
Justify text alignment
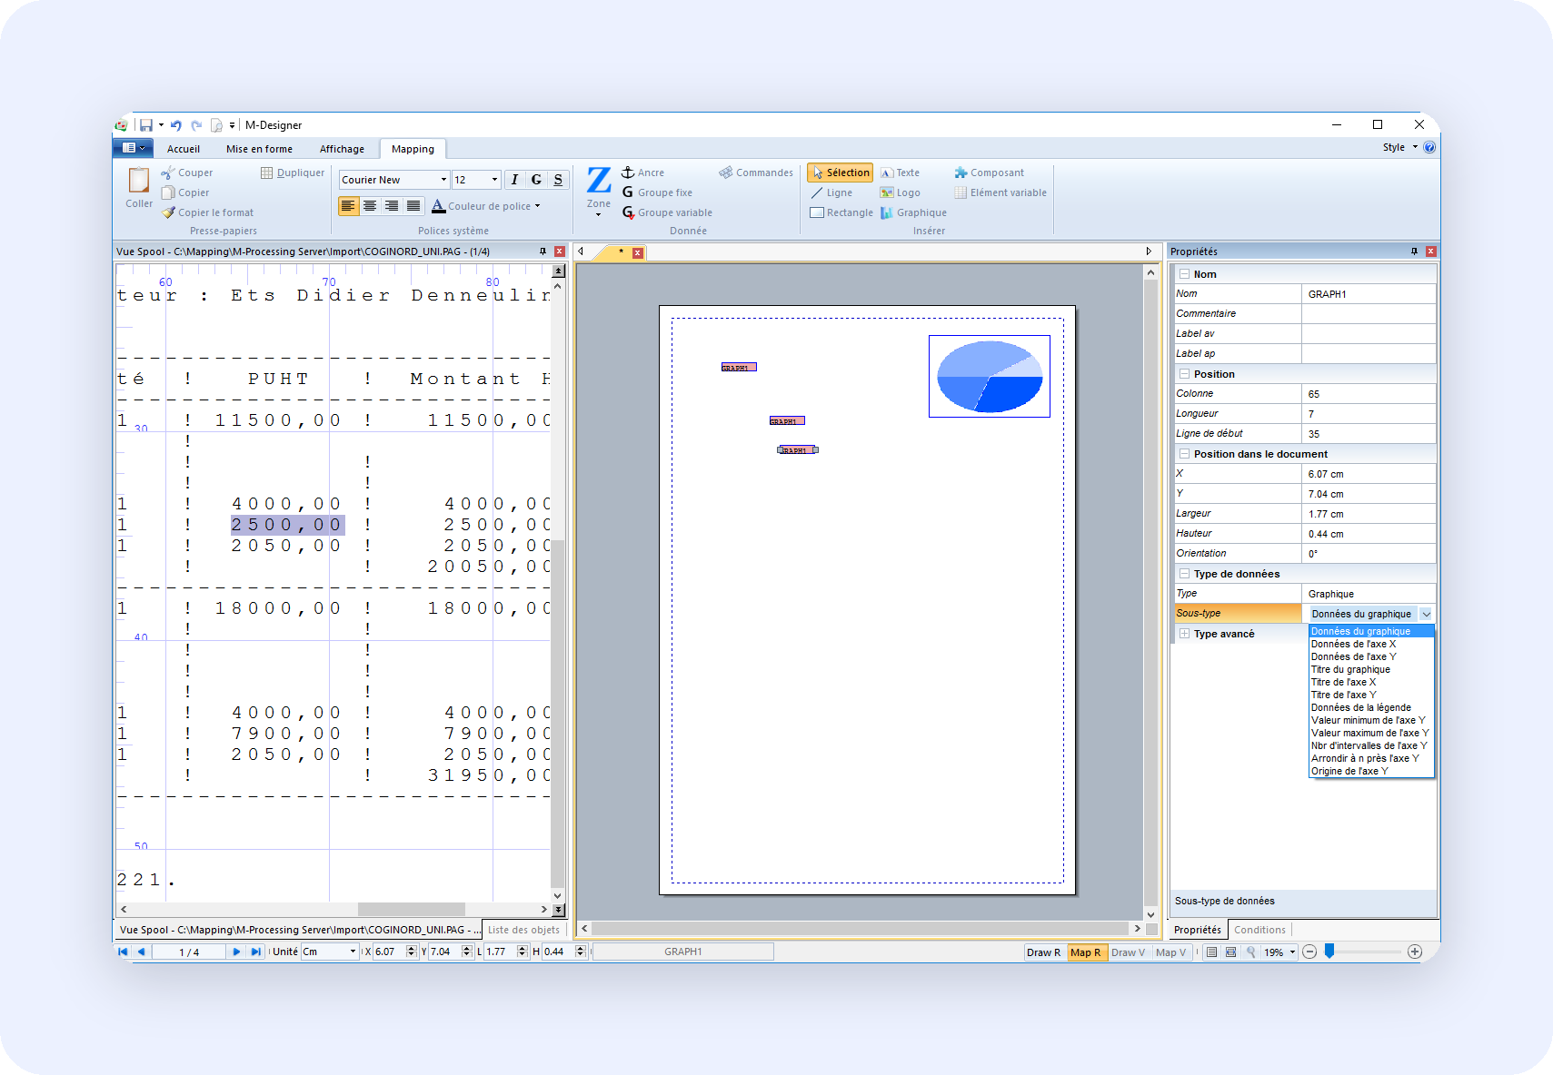pyautogui.click(x=413, y=206)
